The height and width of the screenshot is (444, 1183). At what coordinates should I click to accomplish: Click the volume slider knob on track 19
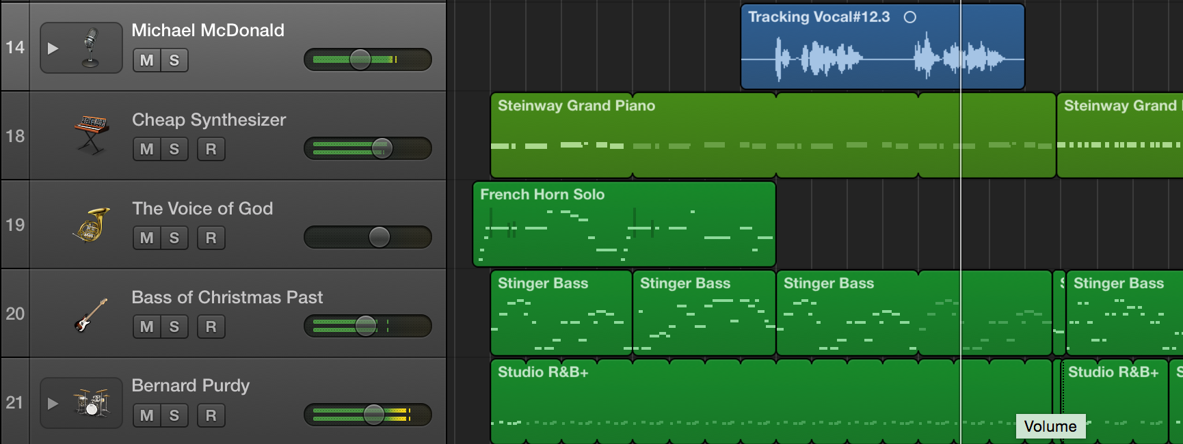[x=379, y=237]
